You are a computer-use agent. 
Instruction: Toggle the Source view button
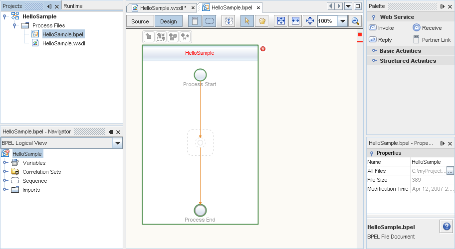pyautogui.click(x=140, y=21)
